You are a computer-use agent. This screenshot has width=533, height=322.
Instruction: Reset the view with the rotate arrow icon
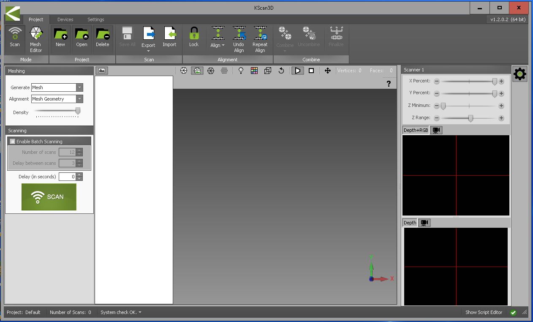(281, 71)
